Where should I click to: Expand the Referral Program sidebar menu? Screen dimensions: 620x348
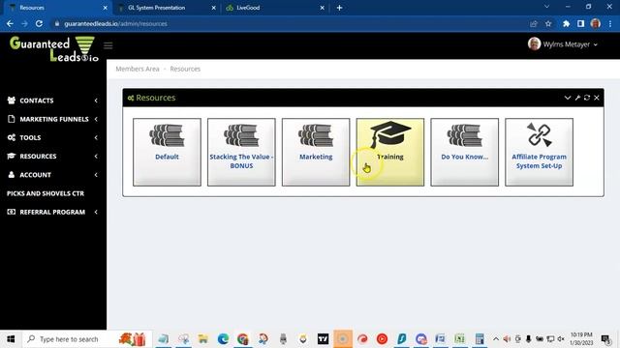click(x=53, y=212)
